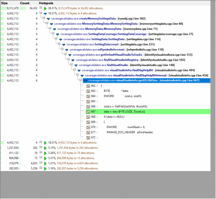Click the 'sizeLo = GetFileSize' code line
Viewport: 216px width, 199px height.
(126, 106)
